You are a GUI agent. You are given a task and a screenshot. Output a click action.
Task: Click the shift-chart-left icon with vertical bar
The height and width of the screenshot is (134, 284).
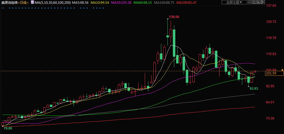(254, 2)
